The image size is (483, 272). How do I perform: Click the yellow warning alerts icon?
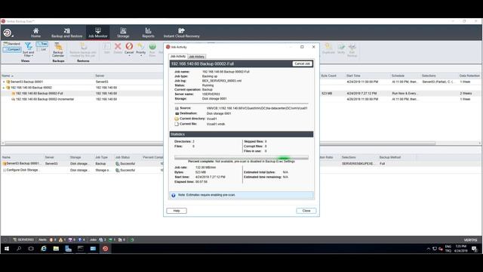click(x=60, y=240)
